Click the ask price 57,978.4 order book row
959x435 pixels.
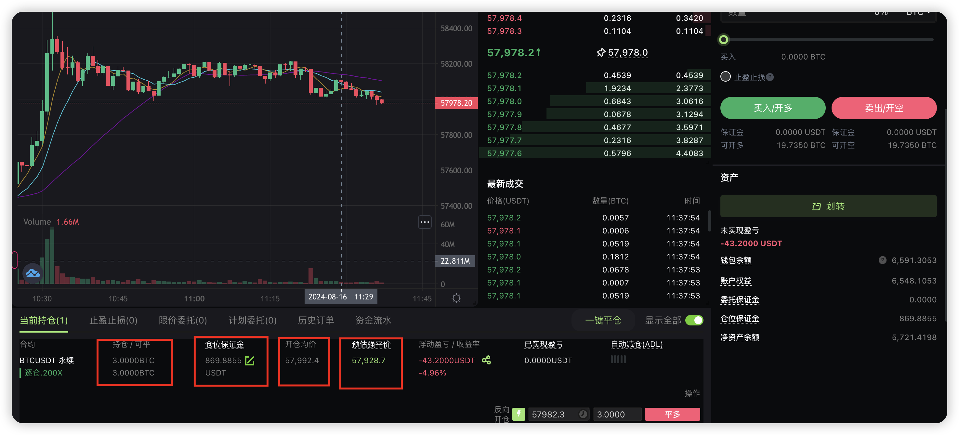pos(595,18)
